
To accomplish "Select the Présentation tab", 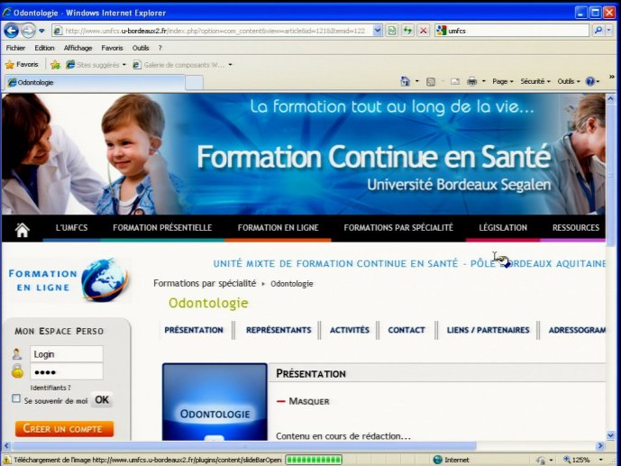I will coord(194,330).
